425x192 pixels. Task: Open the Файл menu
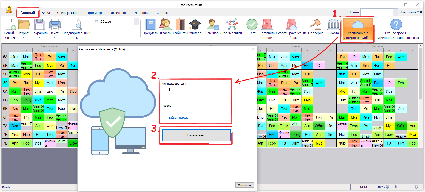[46, 13]
